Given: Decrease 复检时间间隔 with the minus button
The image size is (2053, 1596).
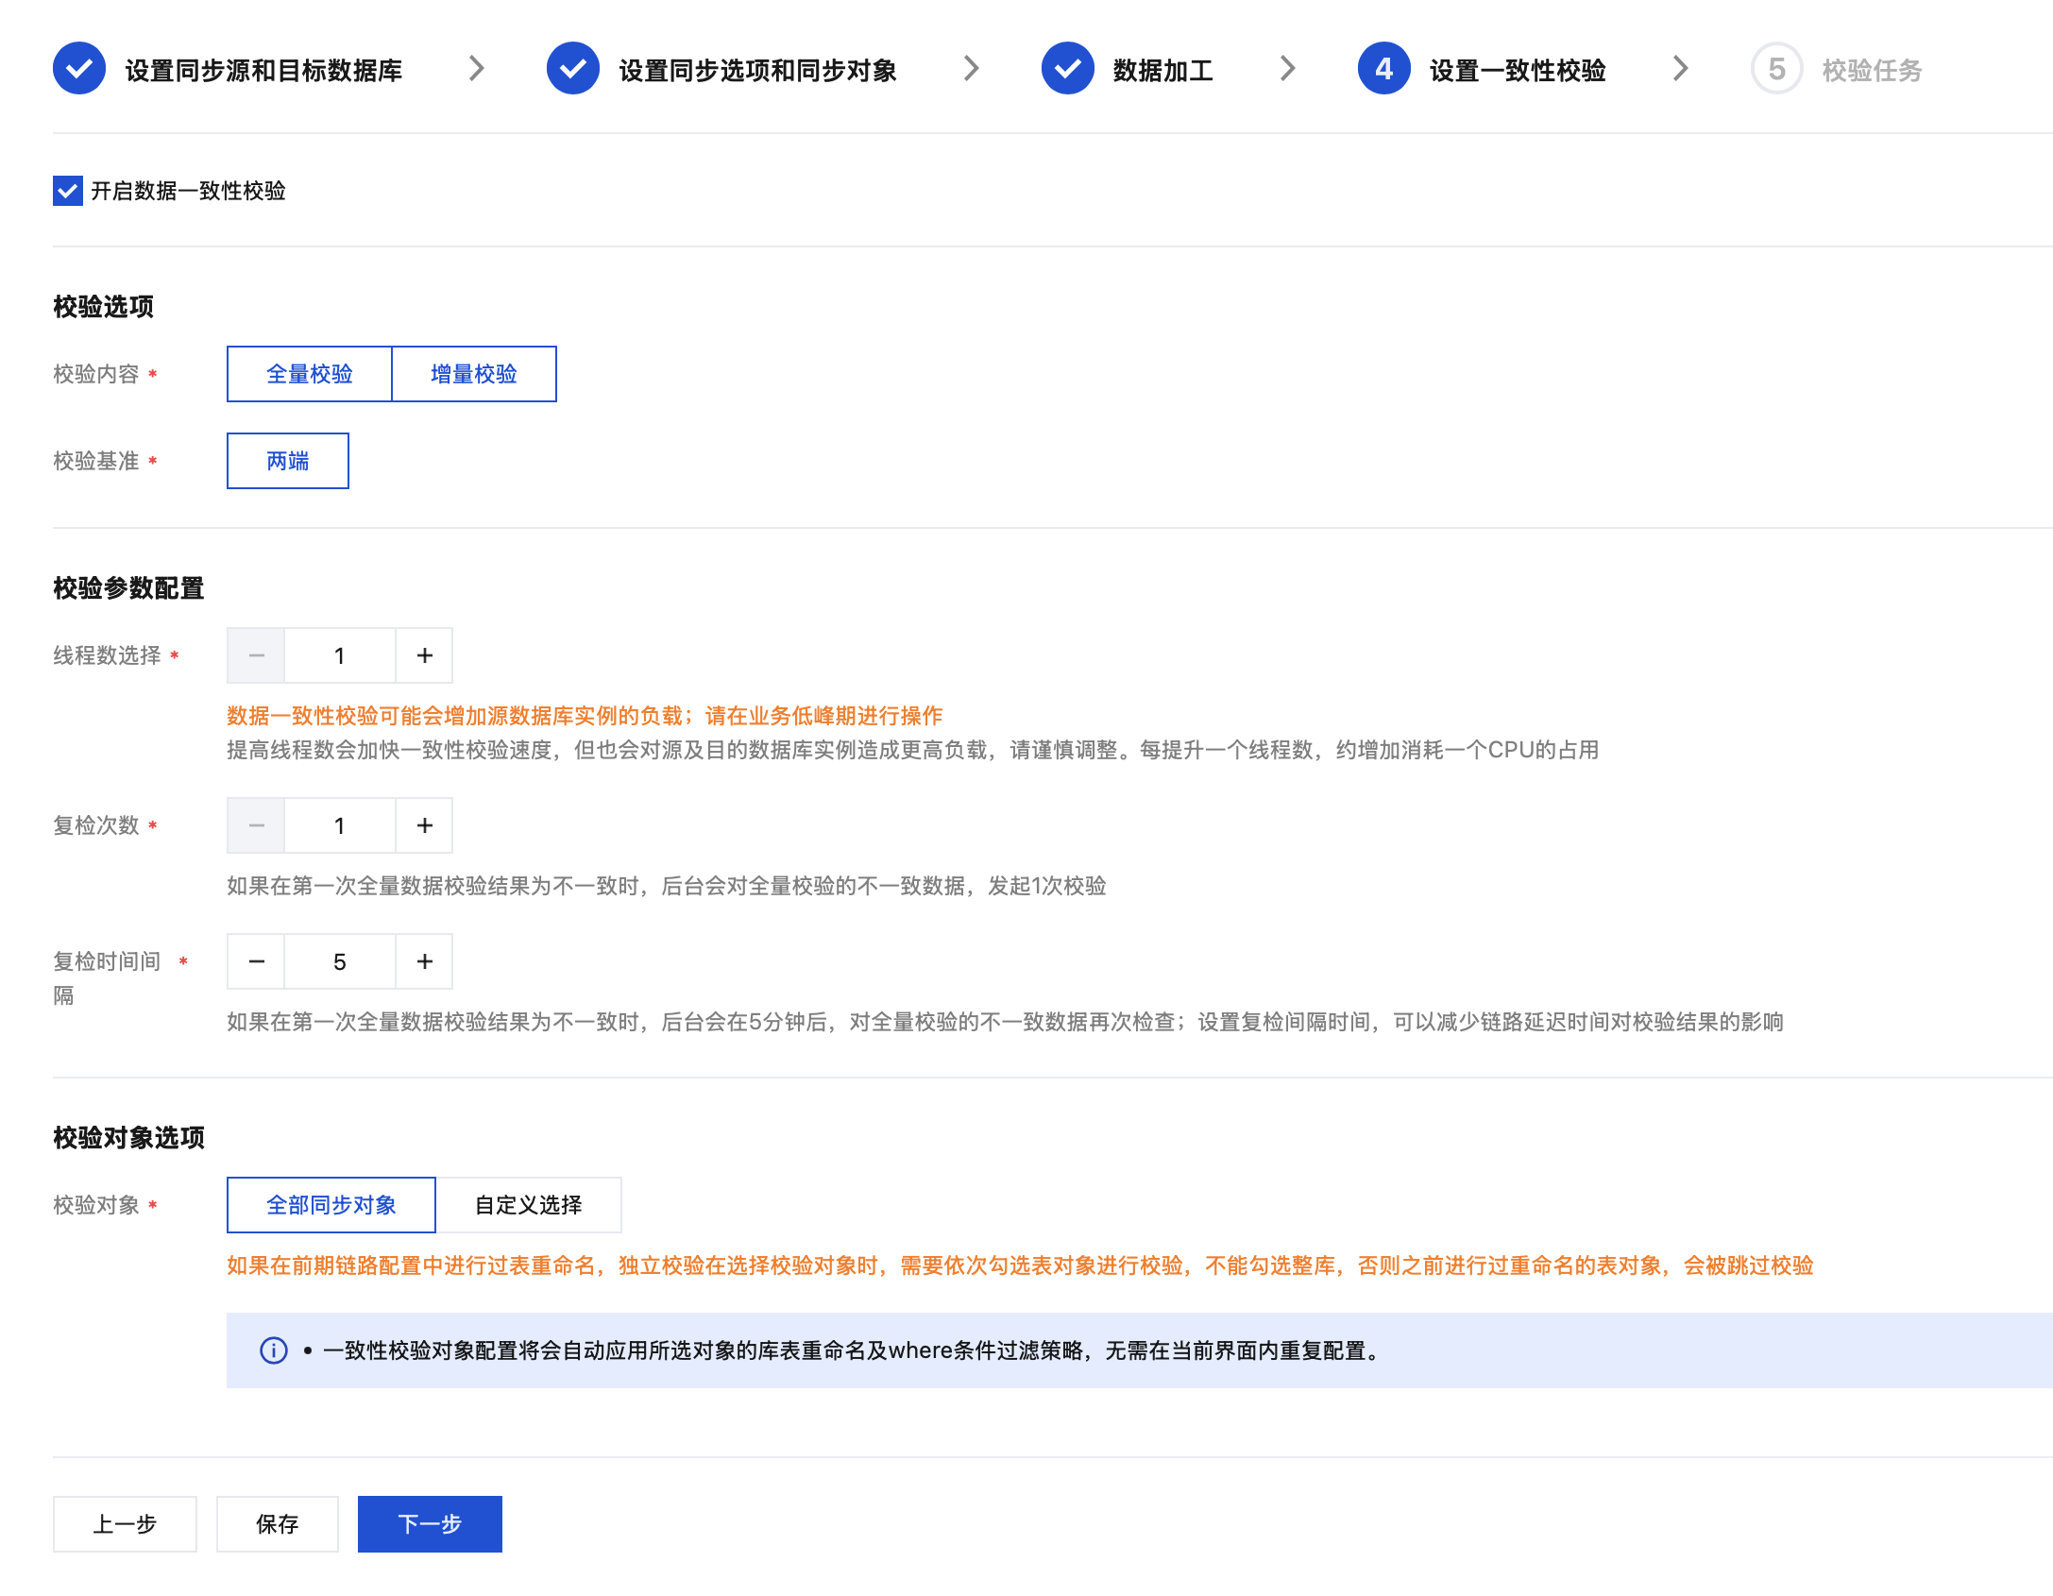Looking at the screenshot, I should pos(256,961).
